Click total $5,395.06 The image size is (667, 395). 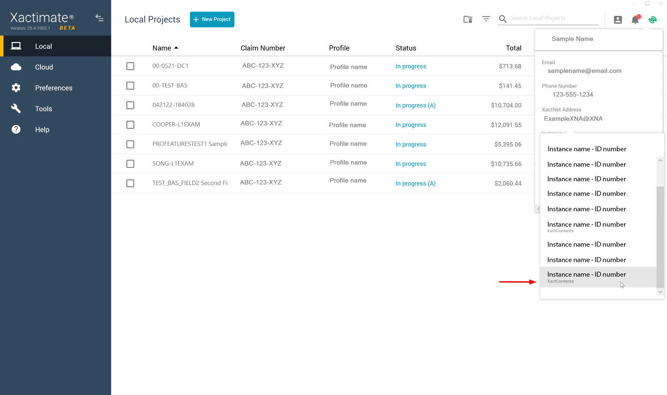[508, 145]
